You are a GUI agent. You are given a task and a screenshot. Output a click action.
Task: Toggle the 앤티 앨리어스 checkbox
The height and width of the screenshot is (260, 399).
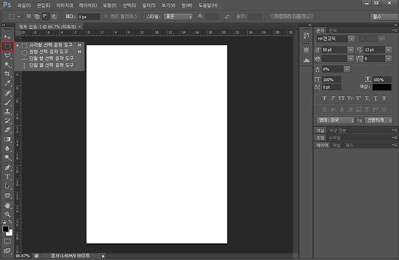click(x=106, y=17)
